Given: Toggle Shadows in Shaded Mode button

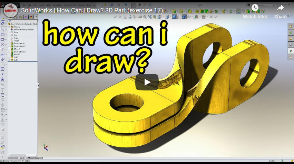Looking at the screenshot, I should [x=184, y=17].
